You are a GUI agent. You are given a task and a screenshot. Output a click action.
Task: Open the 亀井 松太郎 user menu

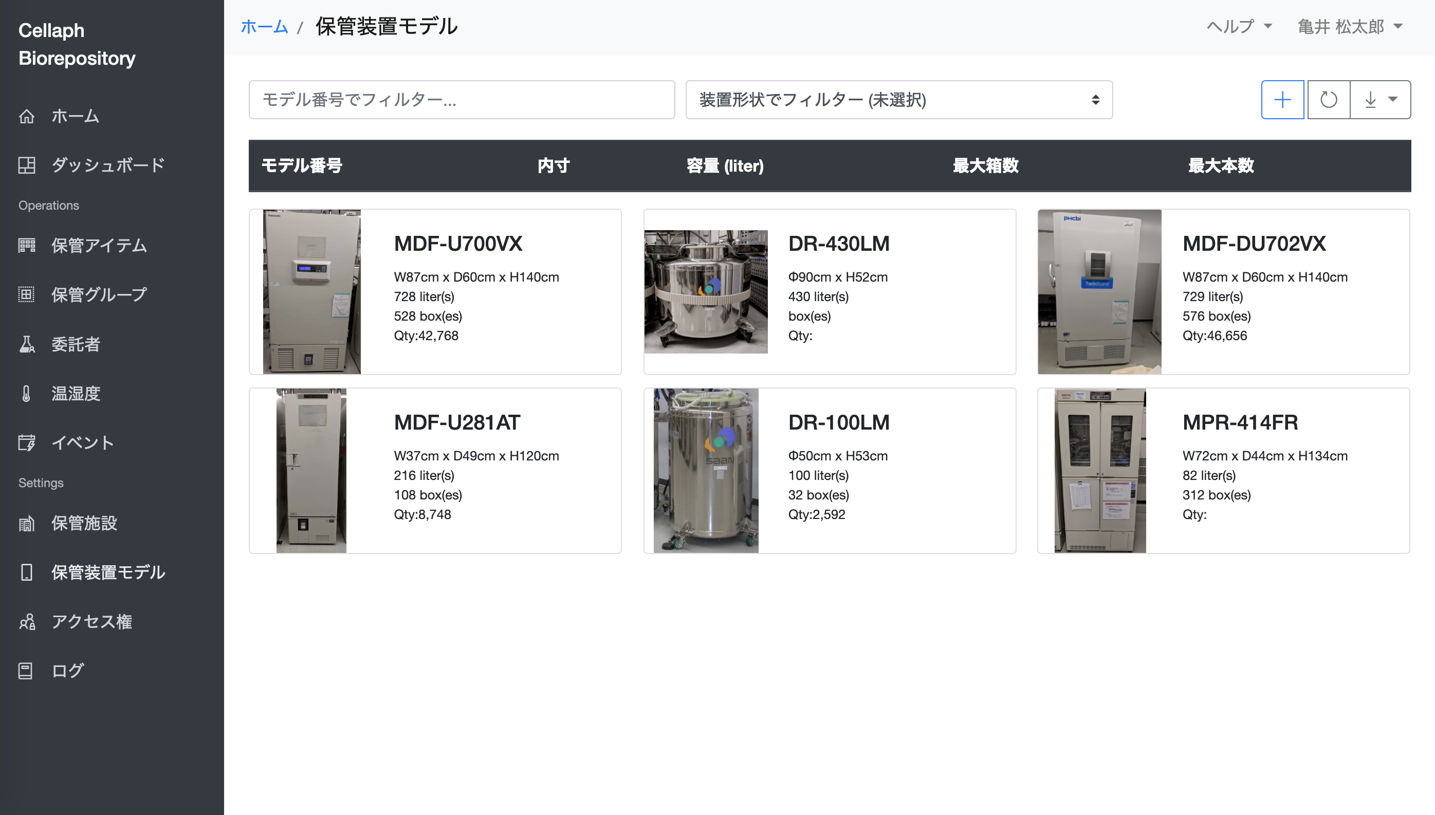(x=1350, y=26)
